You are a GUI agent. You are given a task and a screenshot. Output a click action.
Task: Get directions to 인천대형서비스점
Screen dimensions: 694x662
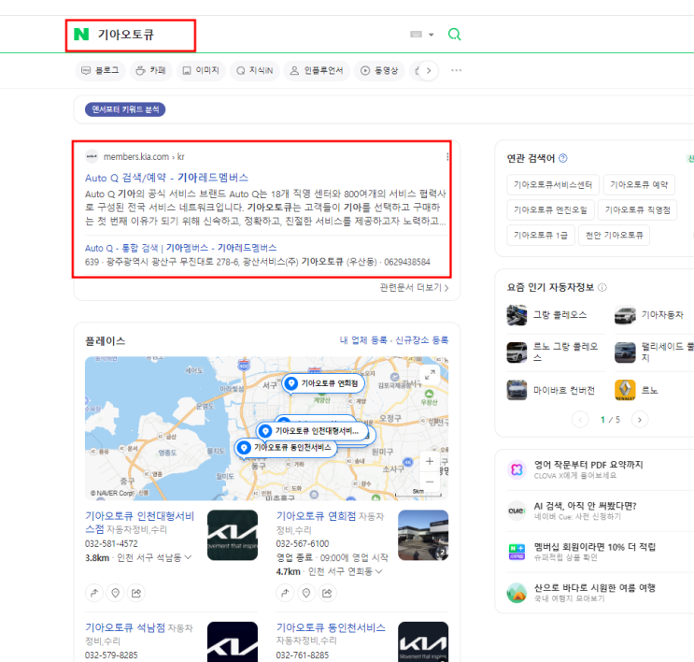[x=94, y=593]
